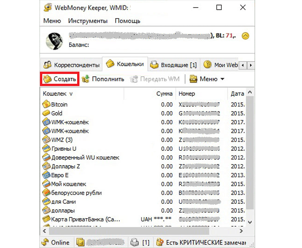This screenshot has width=302, height=248.
Task: Collapse profile panel with yellow chevron
Action: coord(245,36)
